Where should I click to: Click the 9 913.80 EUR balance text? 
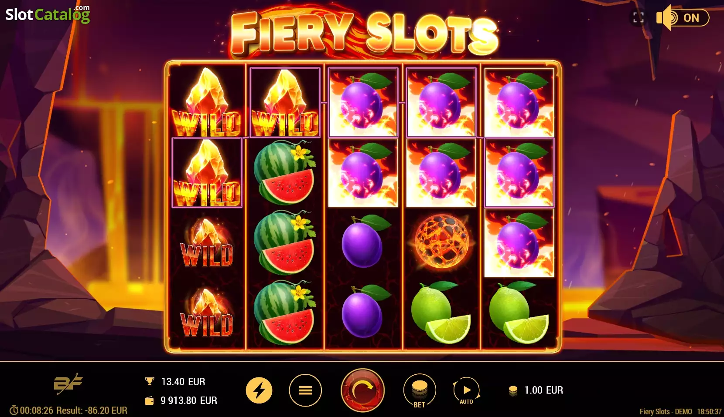[189, 400]
